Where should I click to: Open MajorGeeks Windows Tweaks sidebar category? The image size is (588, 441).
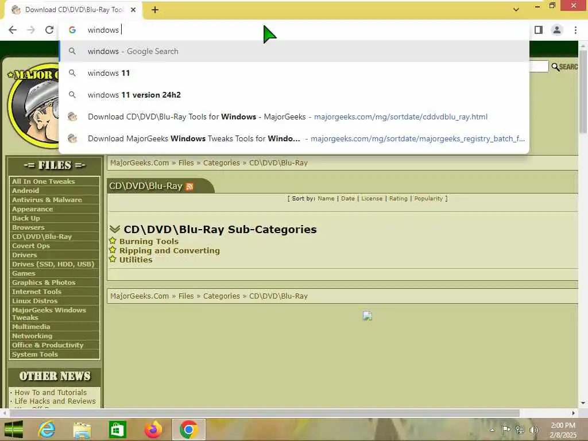[49, 314]
